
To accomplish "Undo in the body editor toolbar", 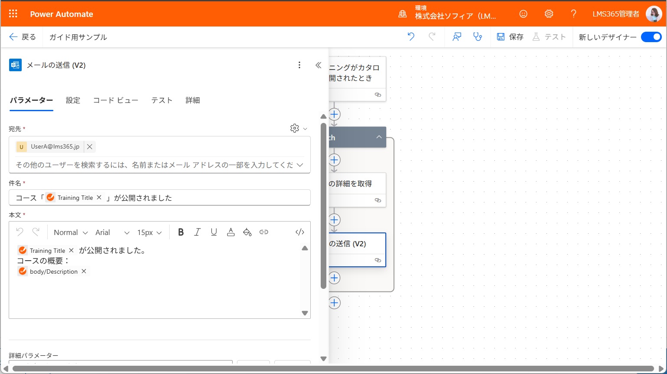I will tap(20, 232).
